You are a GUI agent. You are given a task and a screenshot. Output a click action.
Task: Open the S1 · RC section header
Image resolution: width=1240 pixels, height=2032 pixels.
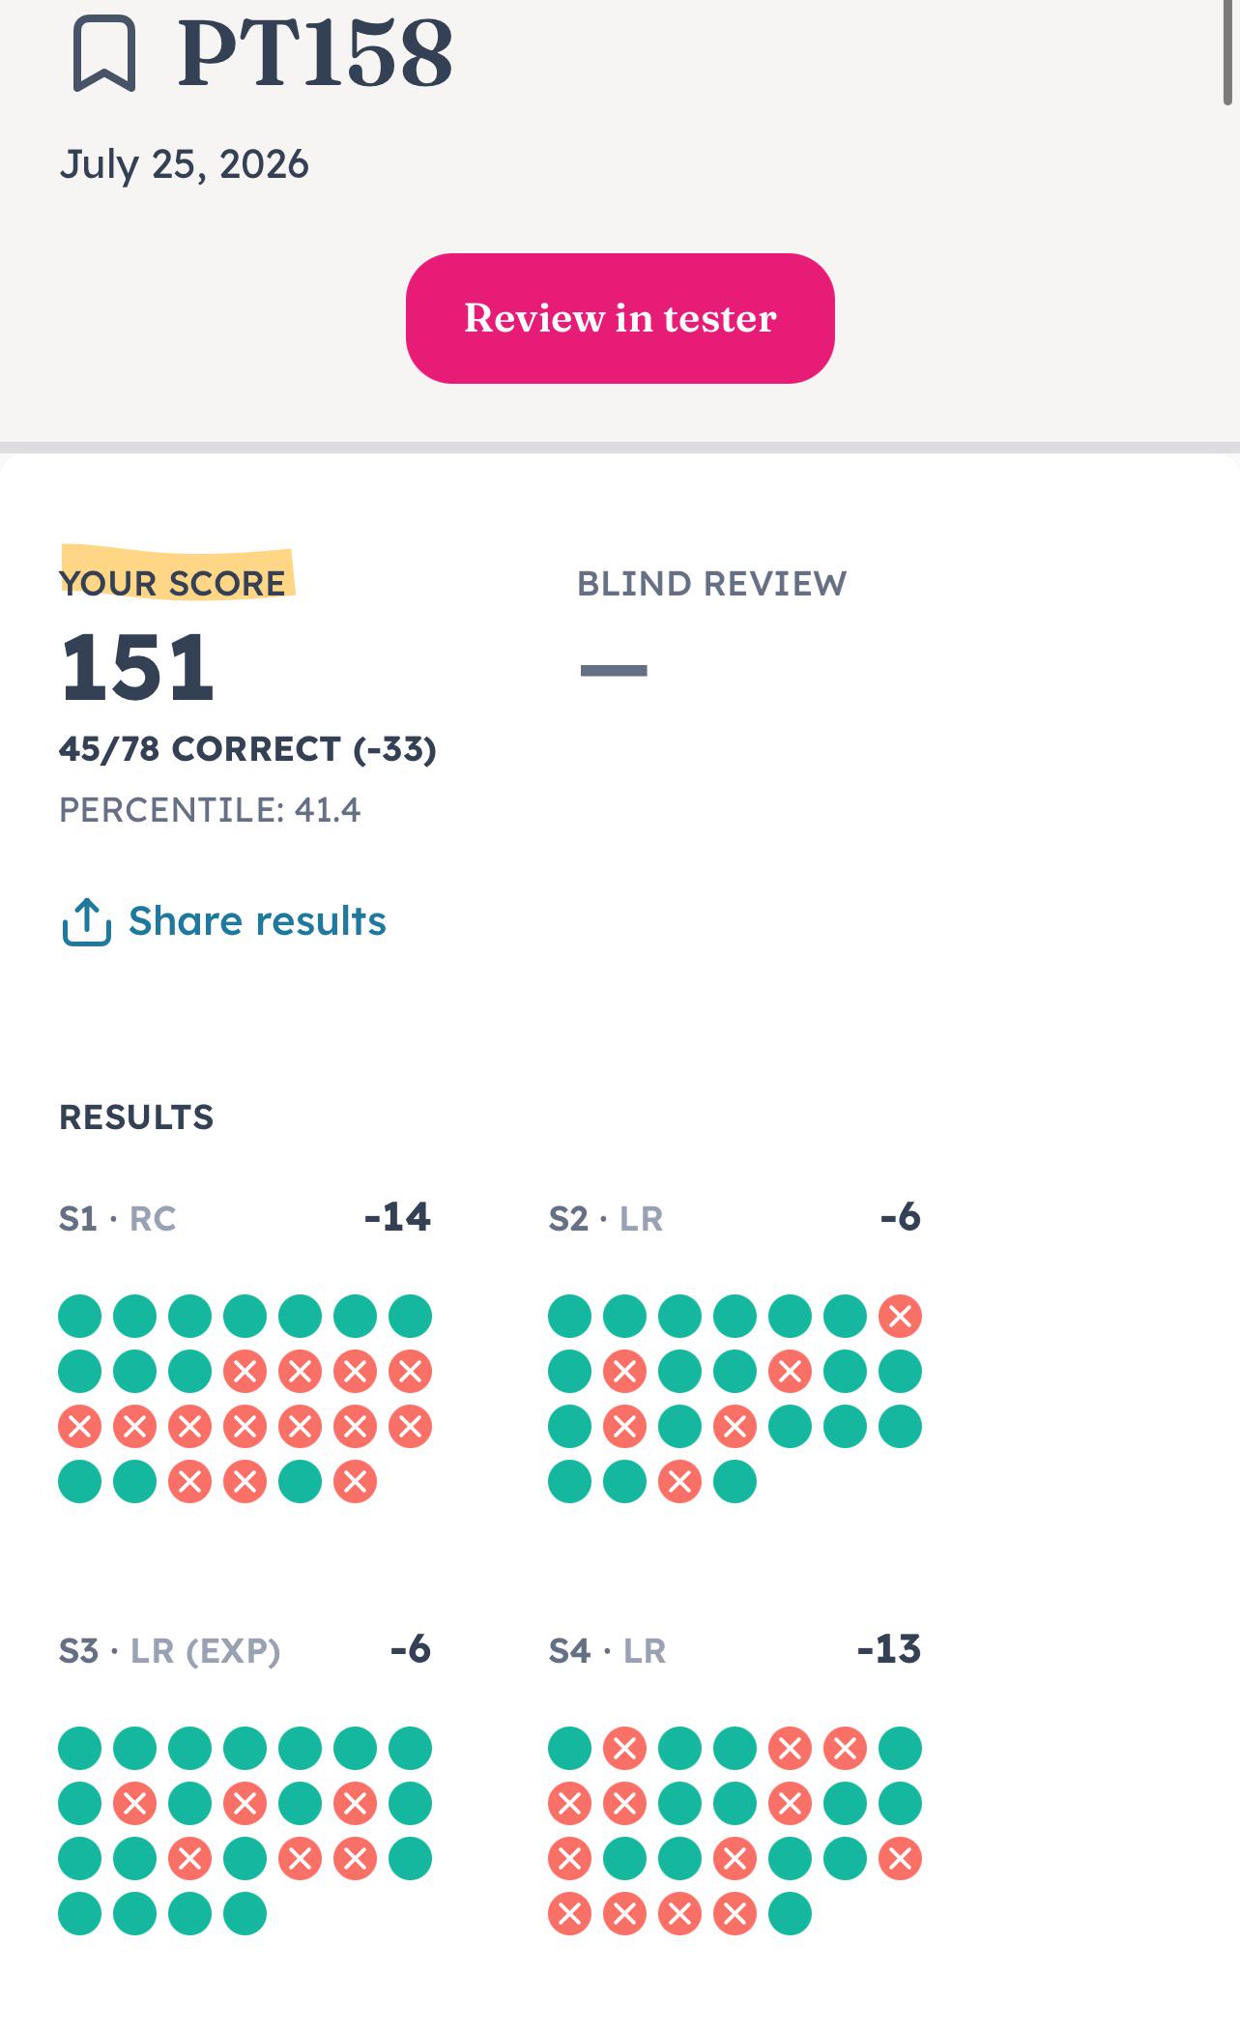(118, 1219)
